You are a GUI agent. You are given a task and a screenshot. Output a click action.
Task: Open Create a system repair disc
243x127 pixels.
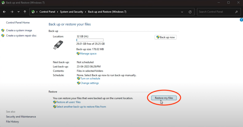21,35
